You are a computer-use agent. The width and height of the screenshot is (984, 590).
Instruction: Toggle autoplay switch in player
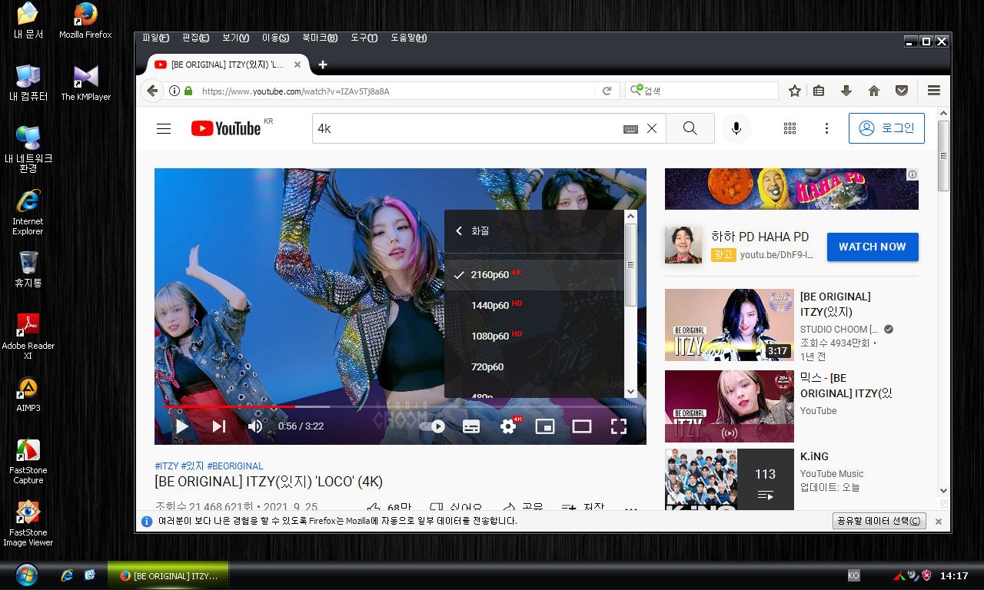pos(434,426)
